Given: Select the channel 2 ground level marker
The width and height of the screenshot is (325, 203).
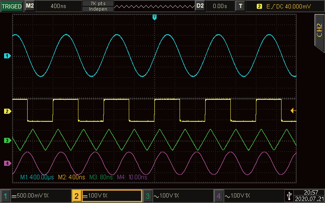Looking at the screenshot, I should pos(7,111).
